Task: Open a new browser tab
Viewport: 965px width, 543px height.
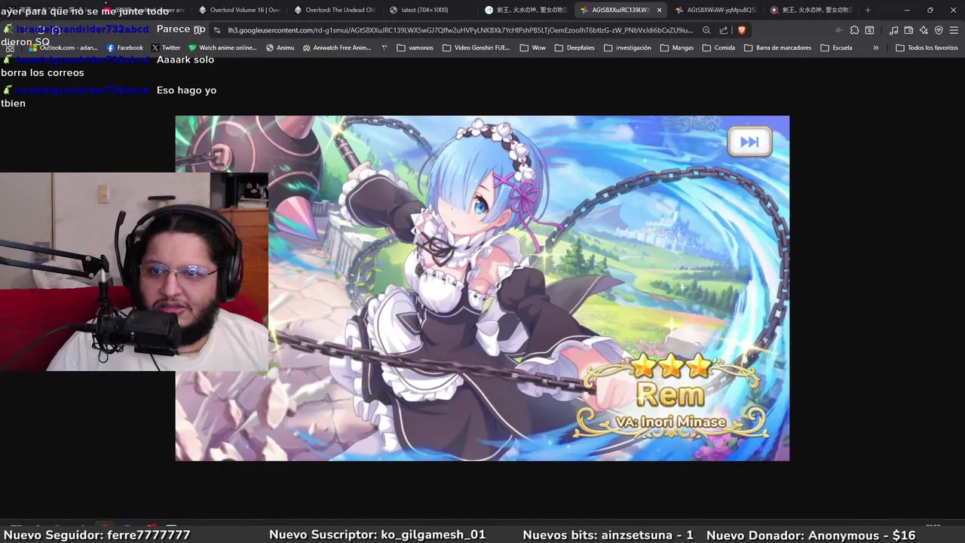Action: pos(868,10)
